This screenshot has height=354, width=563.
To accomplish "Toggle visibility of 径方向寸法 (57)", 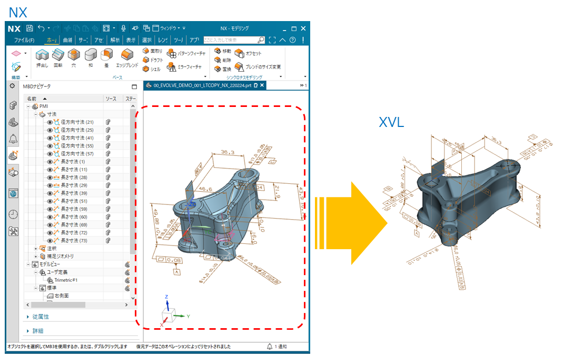I will coord(50,154).
